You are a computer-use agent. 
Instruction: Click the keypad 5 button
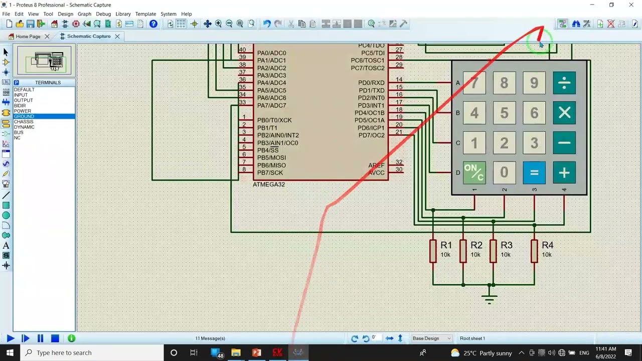[x=504, y=113]
